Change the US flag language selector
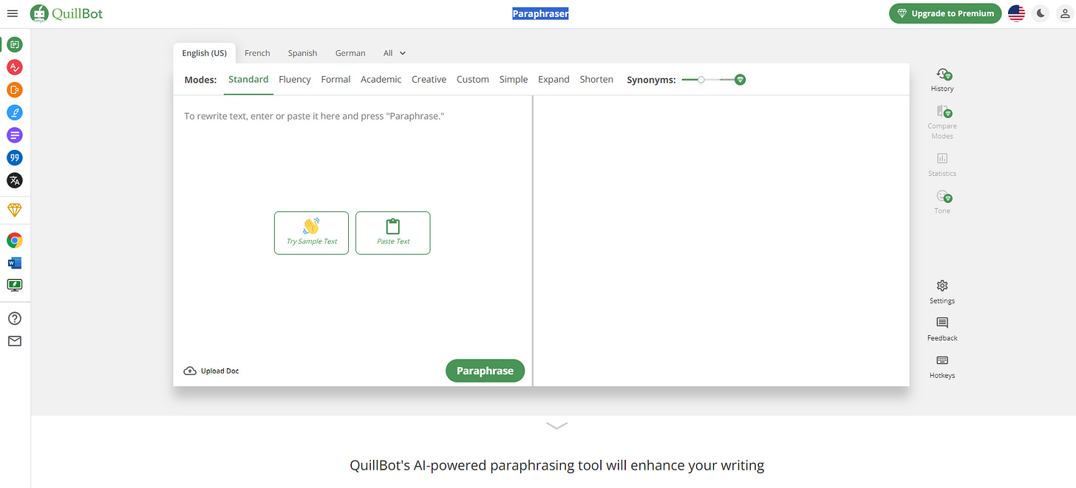 pyautogui.click(x=1016, y=13)
